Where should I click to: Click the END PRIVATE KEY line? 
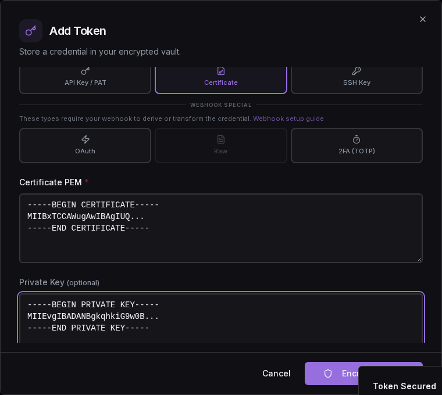coord(88,328)
